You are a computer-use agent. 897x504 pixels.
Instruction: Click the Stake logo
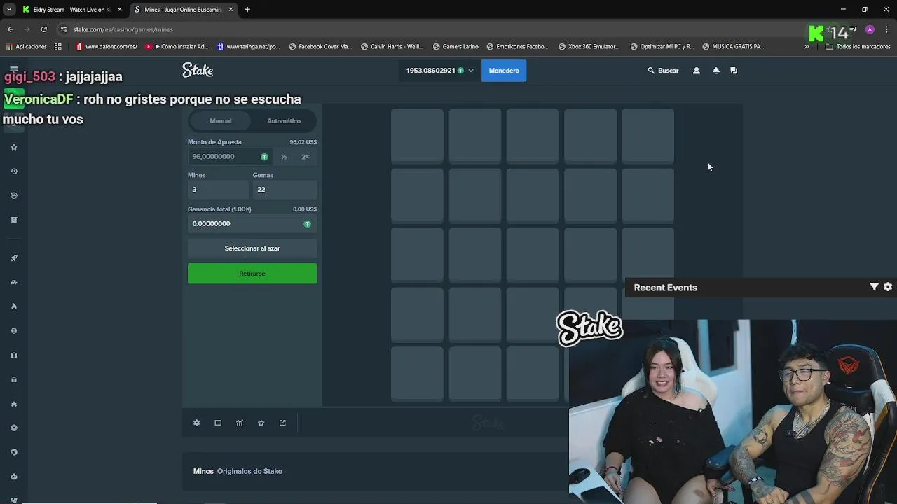[x=198, y=70]
